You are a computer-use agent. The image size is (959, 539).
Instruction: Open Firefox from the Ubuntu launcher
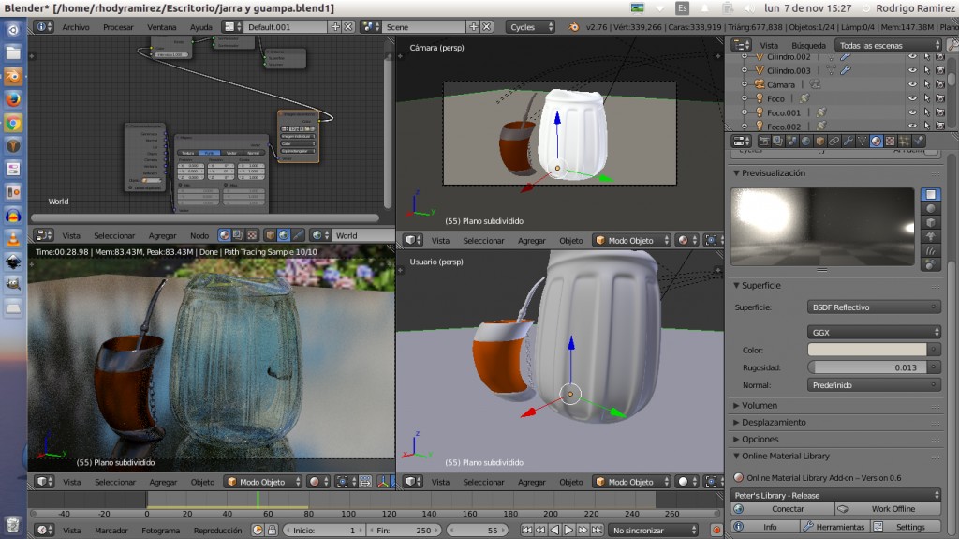pyautogui.click(x=13, y=98)
